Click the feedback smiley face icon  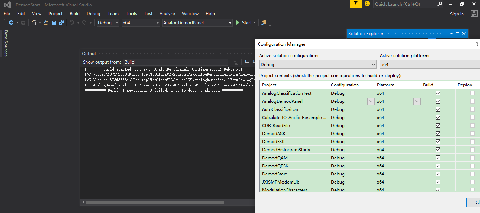pos(367,4)
